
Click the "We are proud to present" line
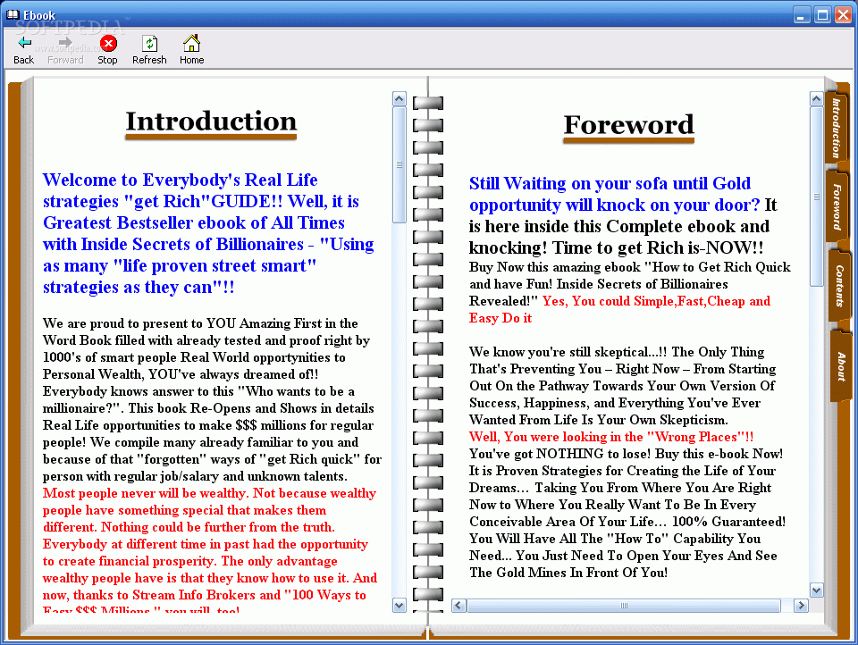(x=200, y=323)
